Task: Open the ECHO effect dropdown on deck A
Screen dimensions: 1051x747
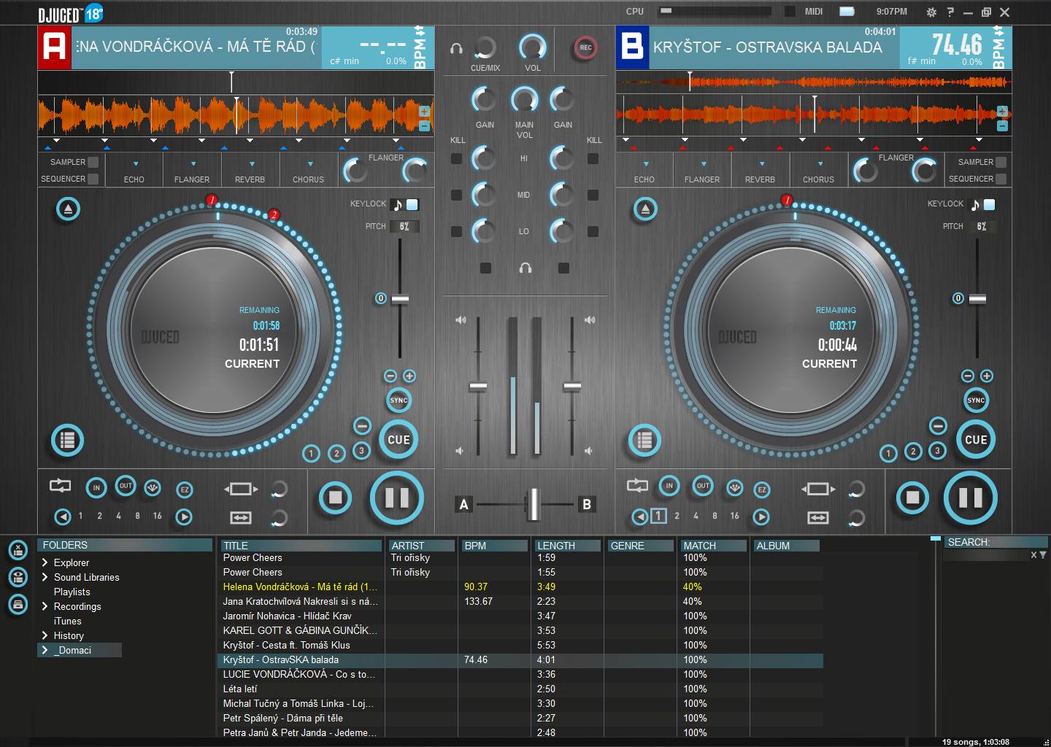Action: [x=135, y=164]
